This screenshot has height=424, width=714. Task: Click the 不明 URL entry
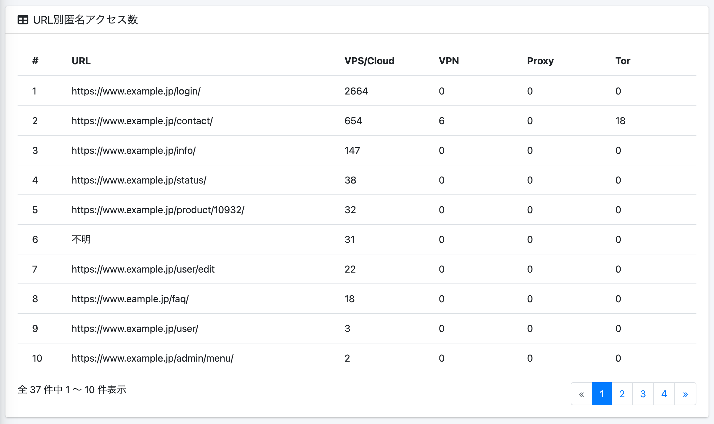pos(81,240)
